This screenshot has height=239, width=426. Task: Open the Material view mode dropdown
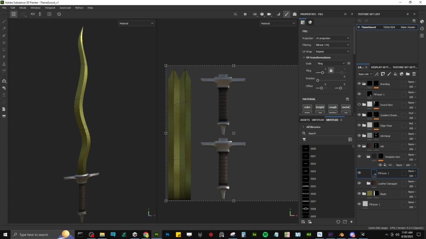tap(136, 23)
